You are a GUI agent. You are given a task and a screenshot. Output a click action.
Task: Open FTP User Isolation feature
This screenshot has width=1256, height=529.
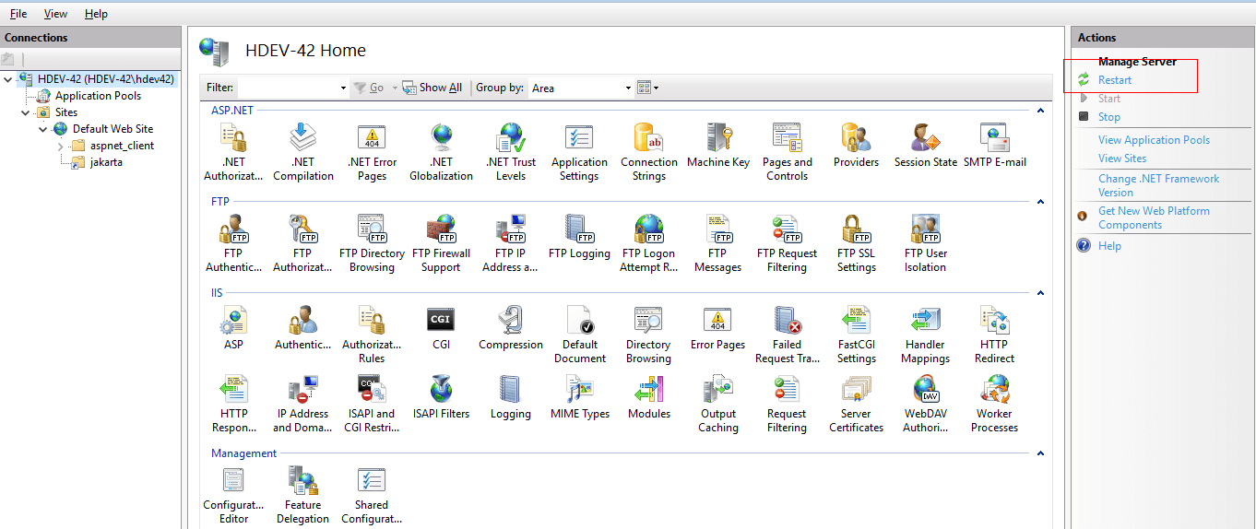pos(925,243)
